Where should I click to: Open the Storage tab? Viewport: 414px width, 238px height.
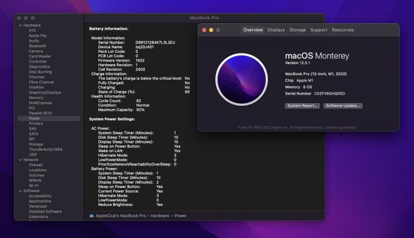298,30
